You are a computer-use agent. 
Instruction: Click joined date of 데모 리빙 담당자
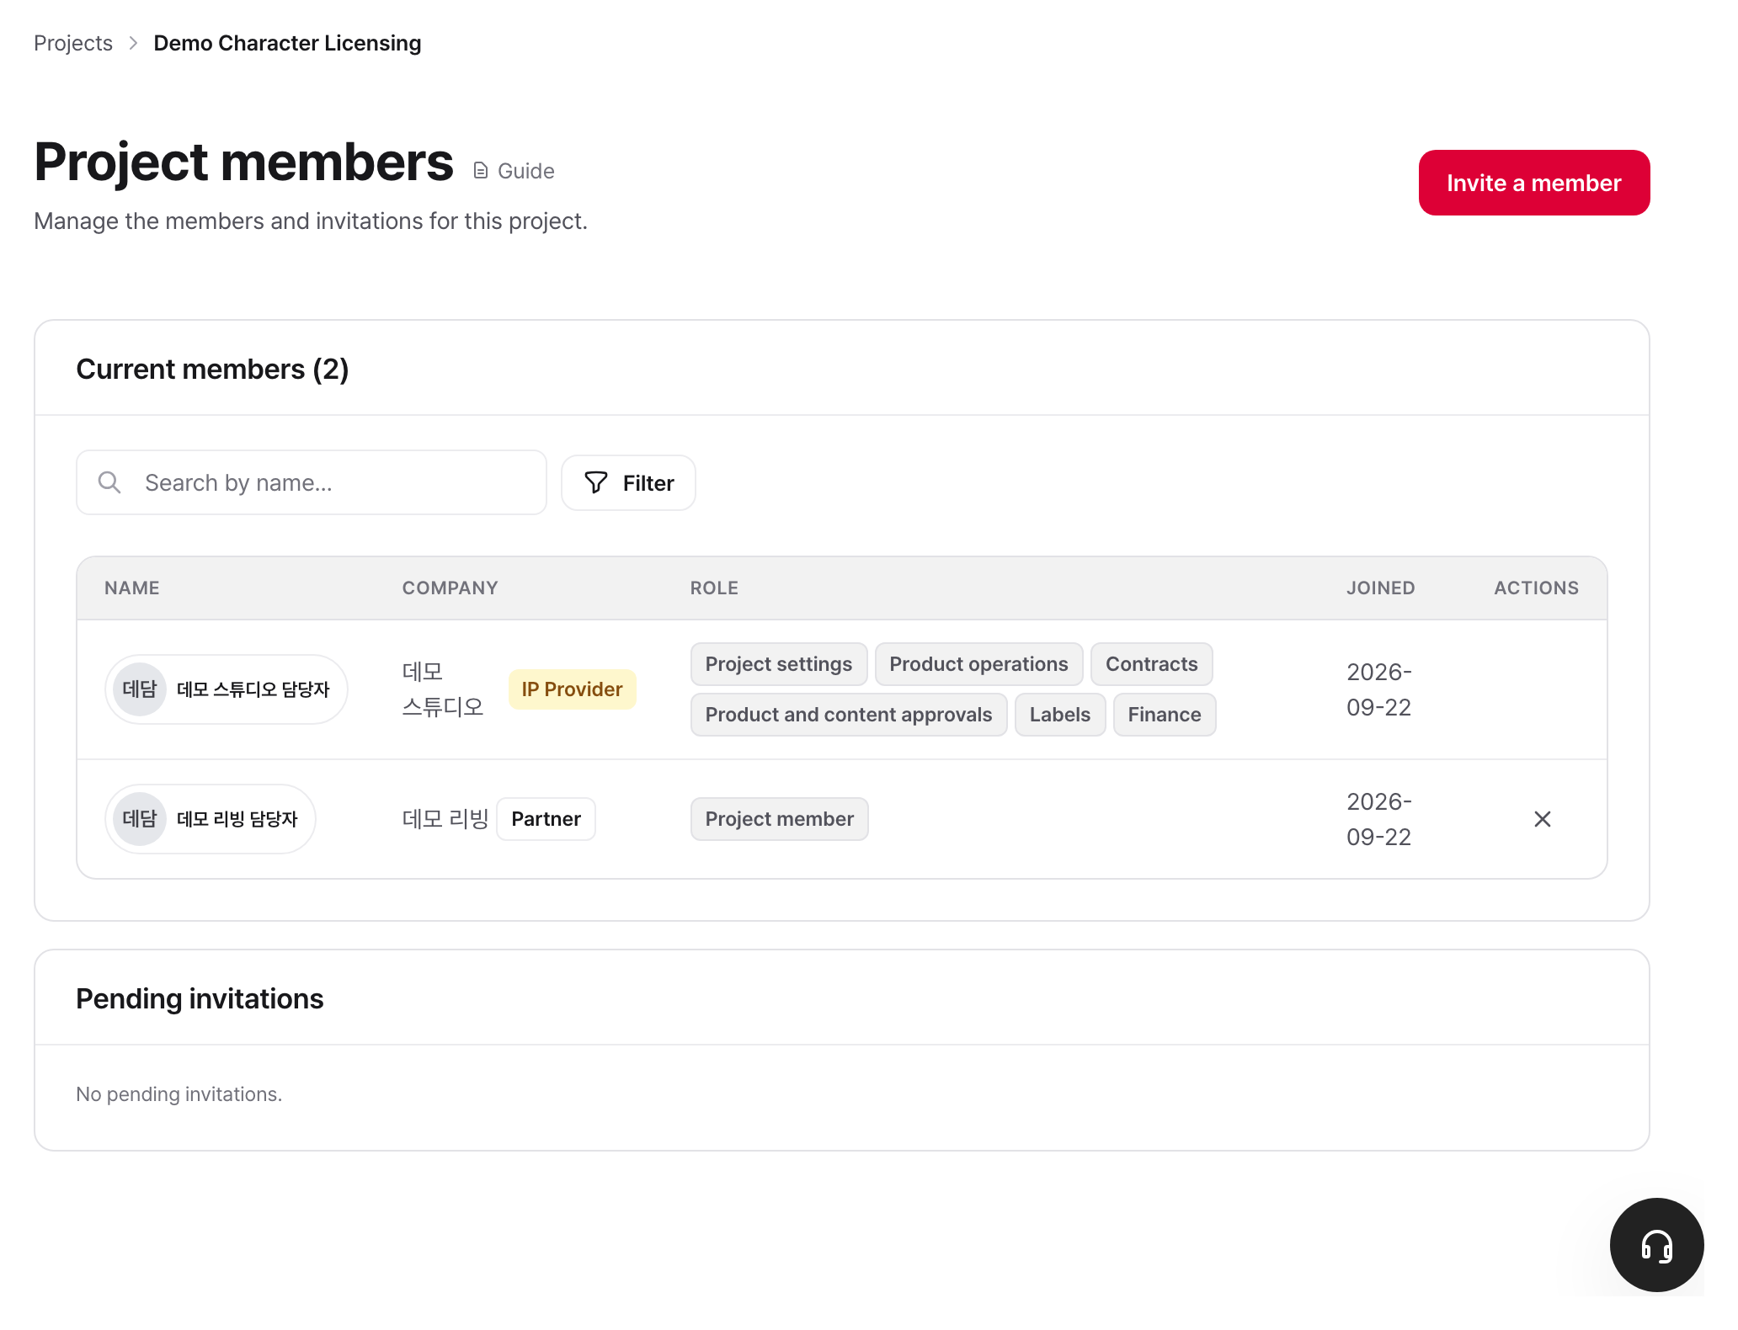tap(1379, 819)
